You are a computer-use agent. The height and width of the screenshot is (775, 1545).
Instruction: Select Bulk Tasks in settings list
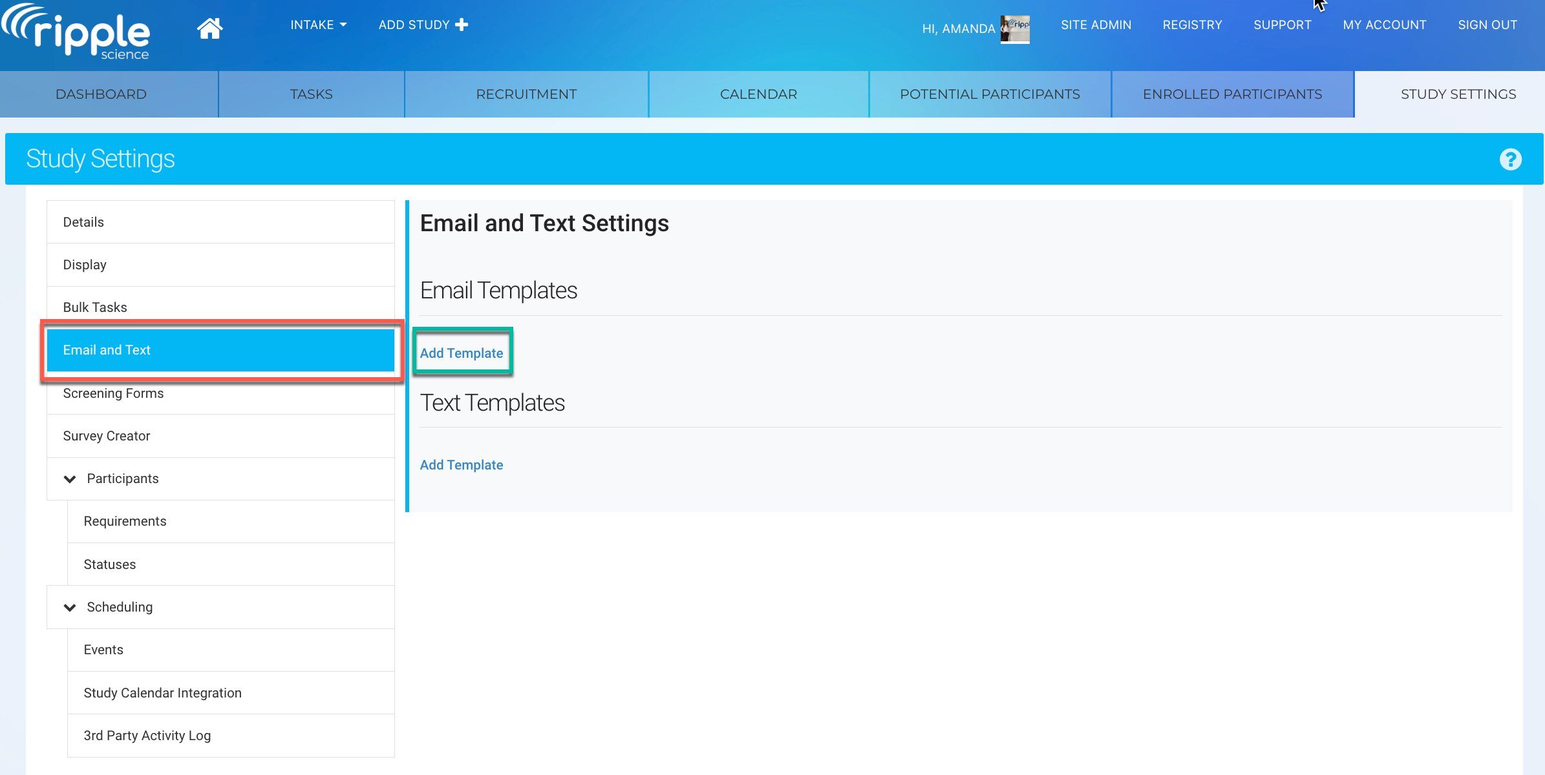tap(94, 307)
